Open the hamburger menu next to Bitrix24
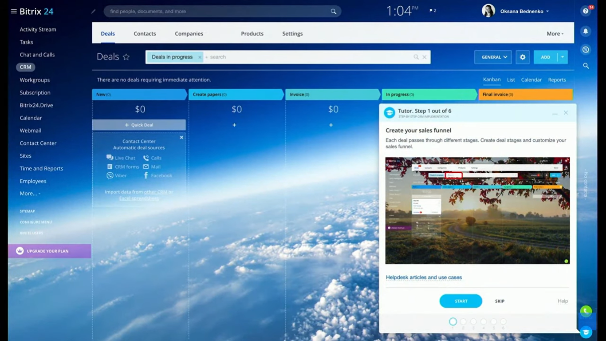The height and width of the screenshot is (341, 606). pyautogui.click(x=13, y=11)
